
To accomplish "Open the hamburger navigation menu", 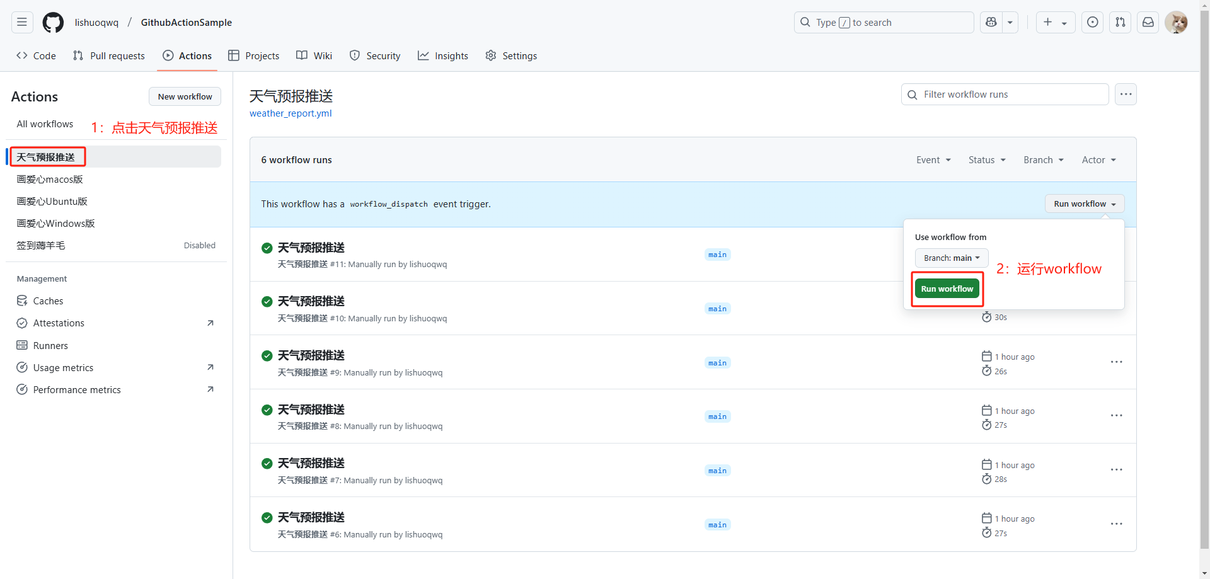I will click(x=22, y=23).
